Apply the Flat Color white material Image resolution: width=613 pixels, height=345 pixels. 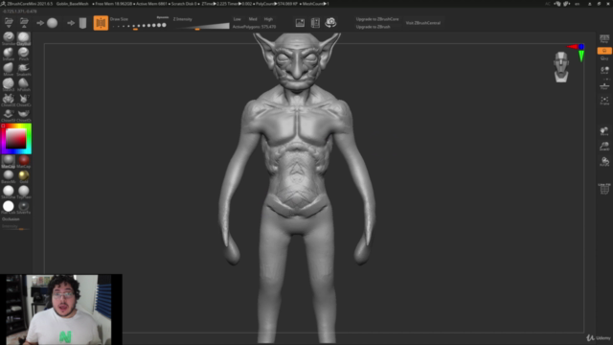9,207
